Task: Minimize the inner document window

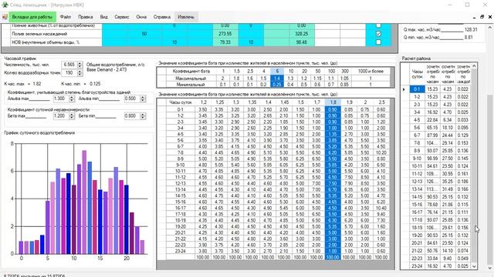Action: click(x=474, y=17)
